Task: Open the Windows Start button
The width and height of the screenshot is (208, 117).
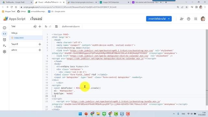Action: (x=80, y=114)
